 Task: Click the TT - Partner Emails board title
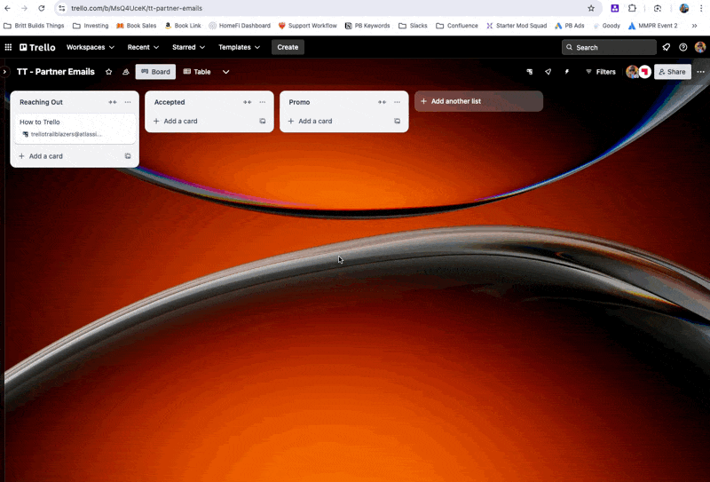[56, 72]
